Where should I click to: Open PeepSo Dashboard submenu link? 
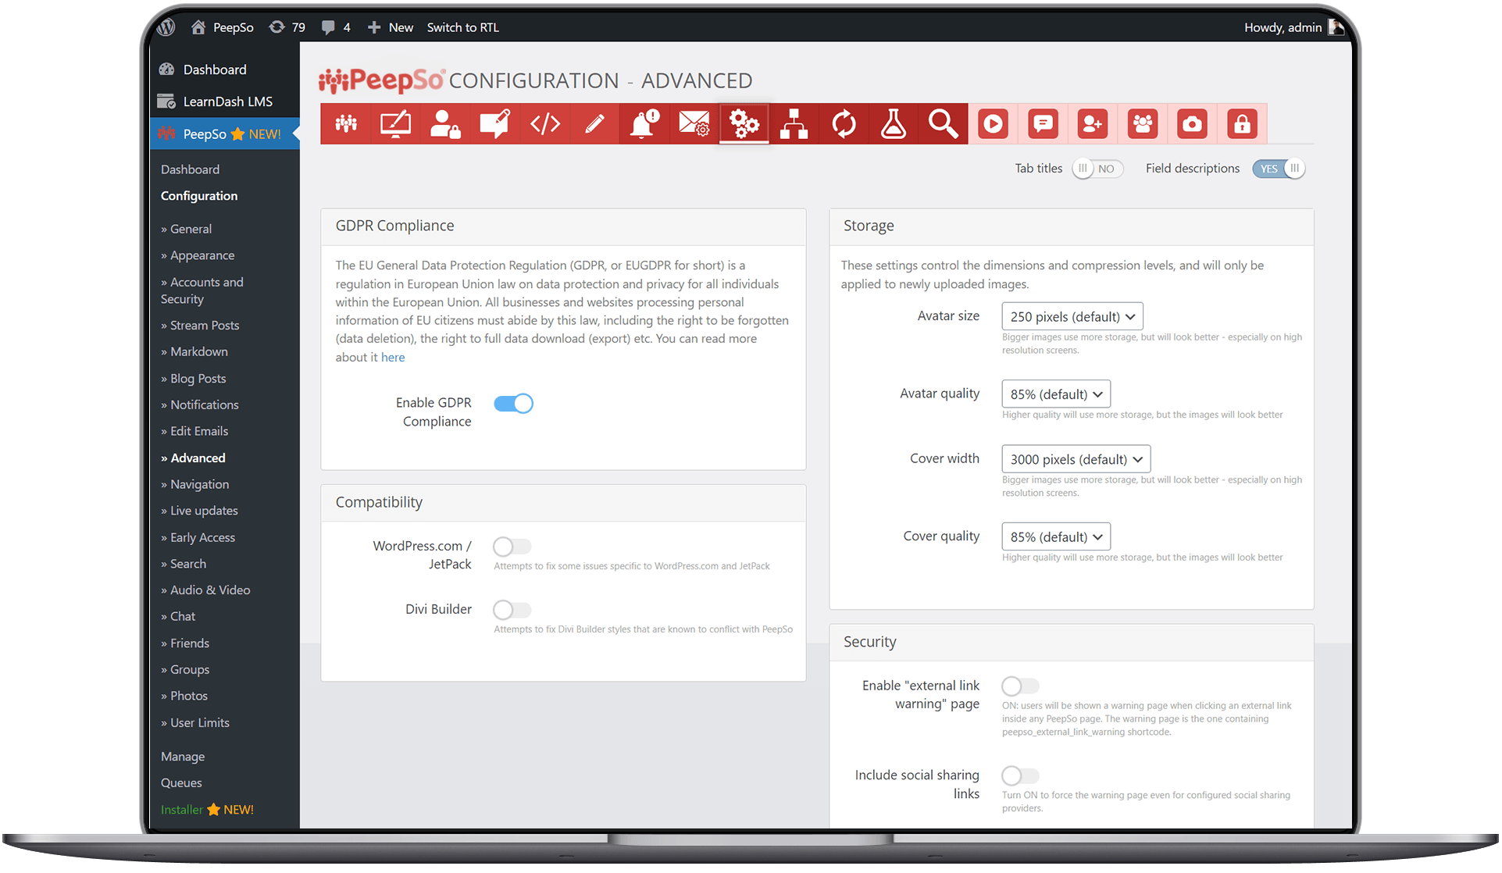click(190, 169)
